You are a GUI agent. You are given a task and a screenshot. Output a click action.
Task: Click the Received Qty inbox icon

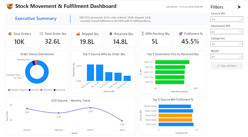pos(111,33)
